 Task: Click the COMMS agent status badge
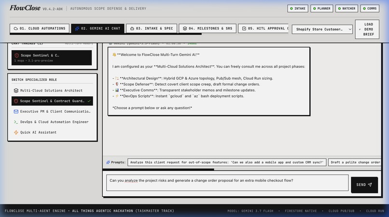370,8
